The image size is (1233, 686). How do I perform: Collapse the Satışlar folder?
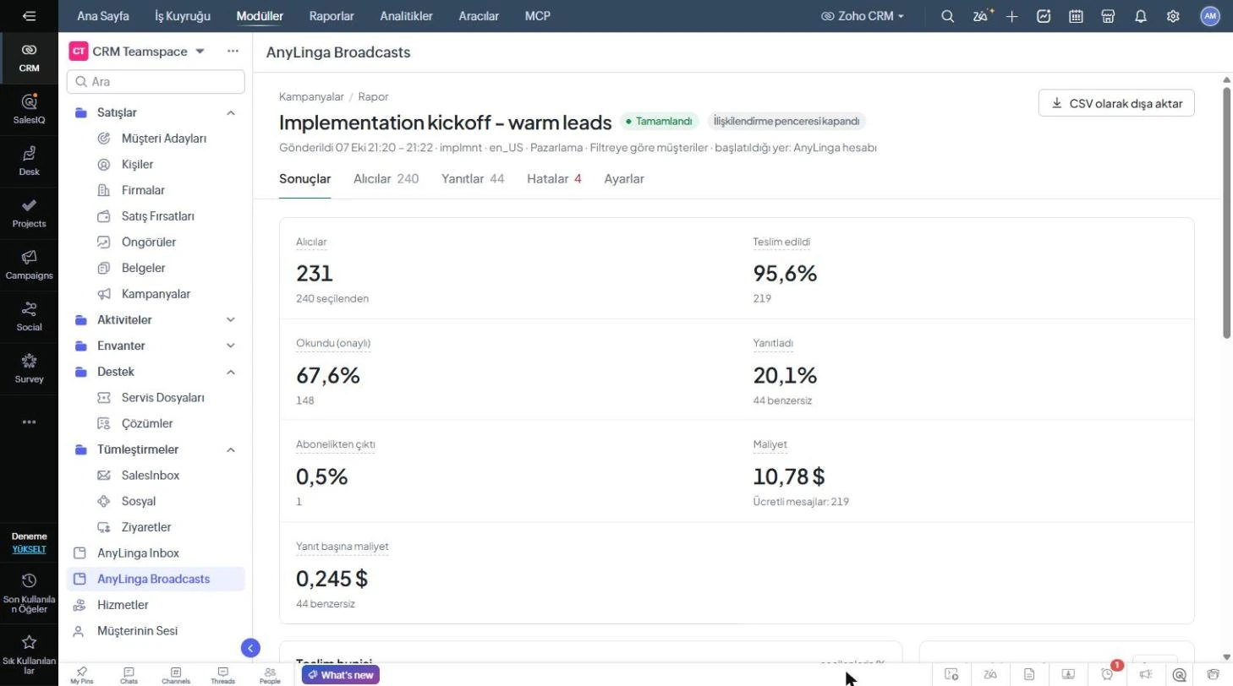[231, 112]
